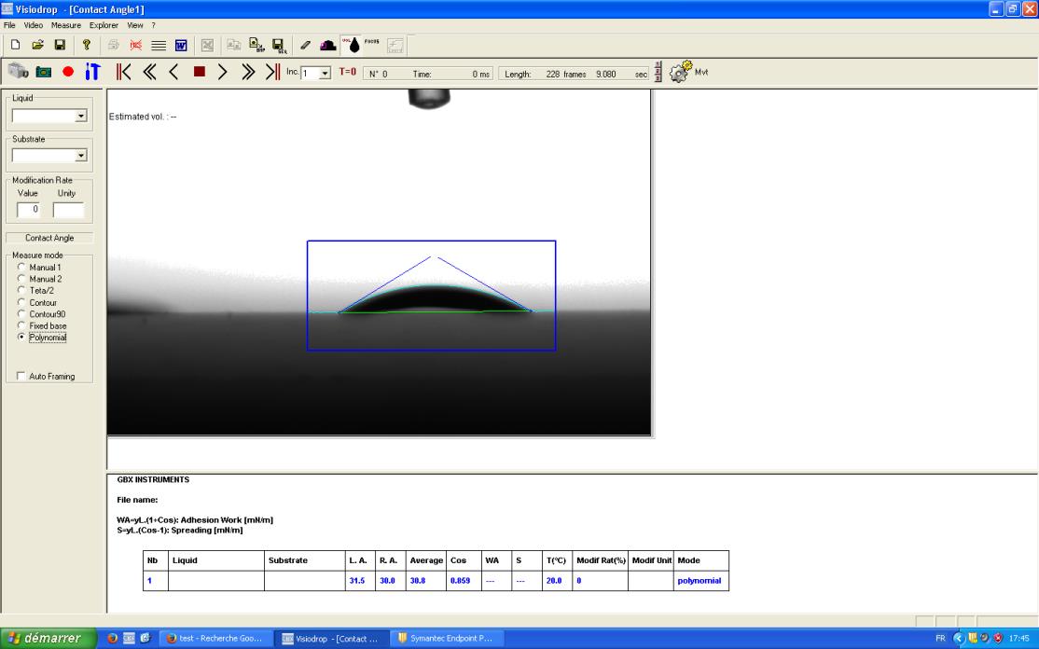This screenshot has height=649, width=1039.
Task: Click the L. A. value 31.5
Action: [357, 581]
